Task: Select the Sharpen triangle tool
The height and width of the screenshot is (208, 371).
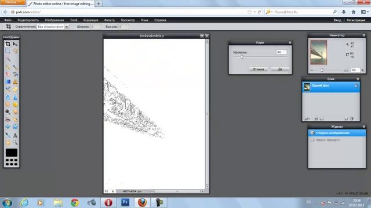Action: coord(15,97)
